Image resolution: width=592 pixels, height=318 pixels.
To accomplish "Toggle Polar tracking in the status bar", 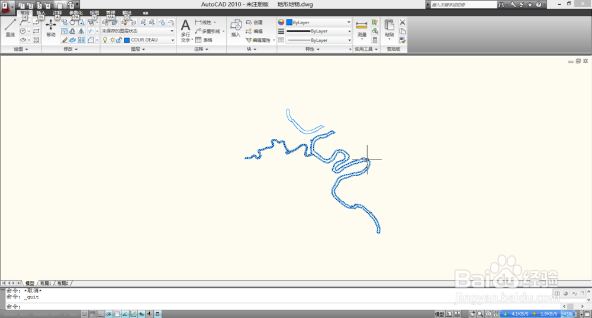I will point(109,314).
